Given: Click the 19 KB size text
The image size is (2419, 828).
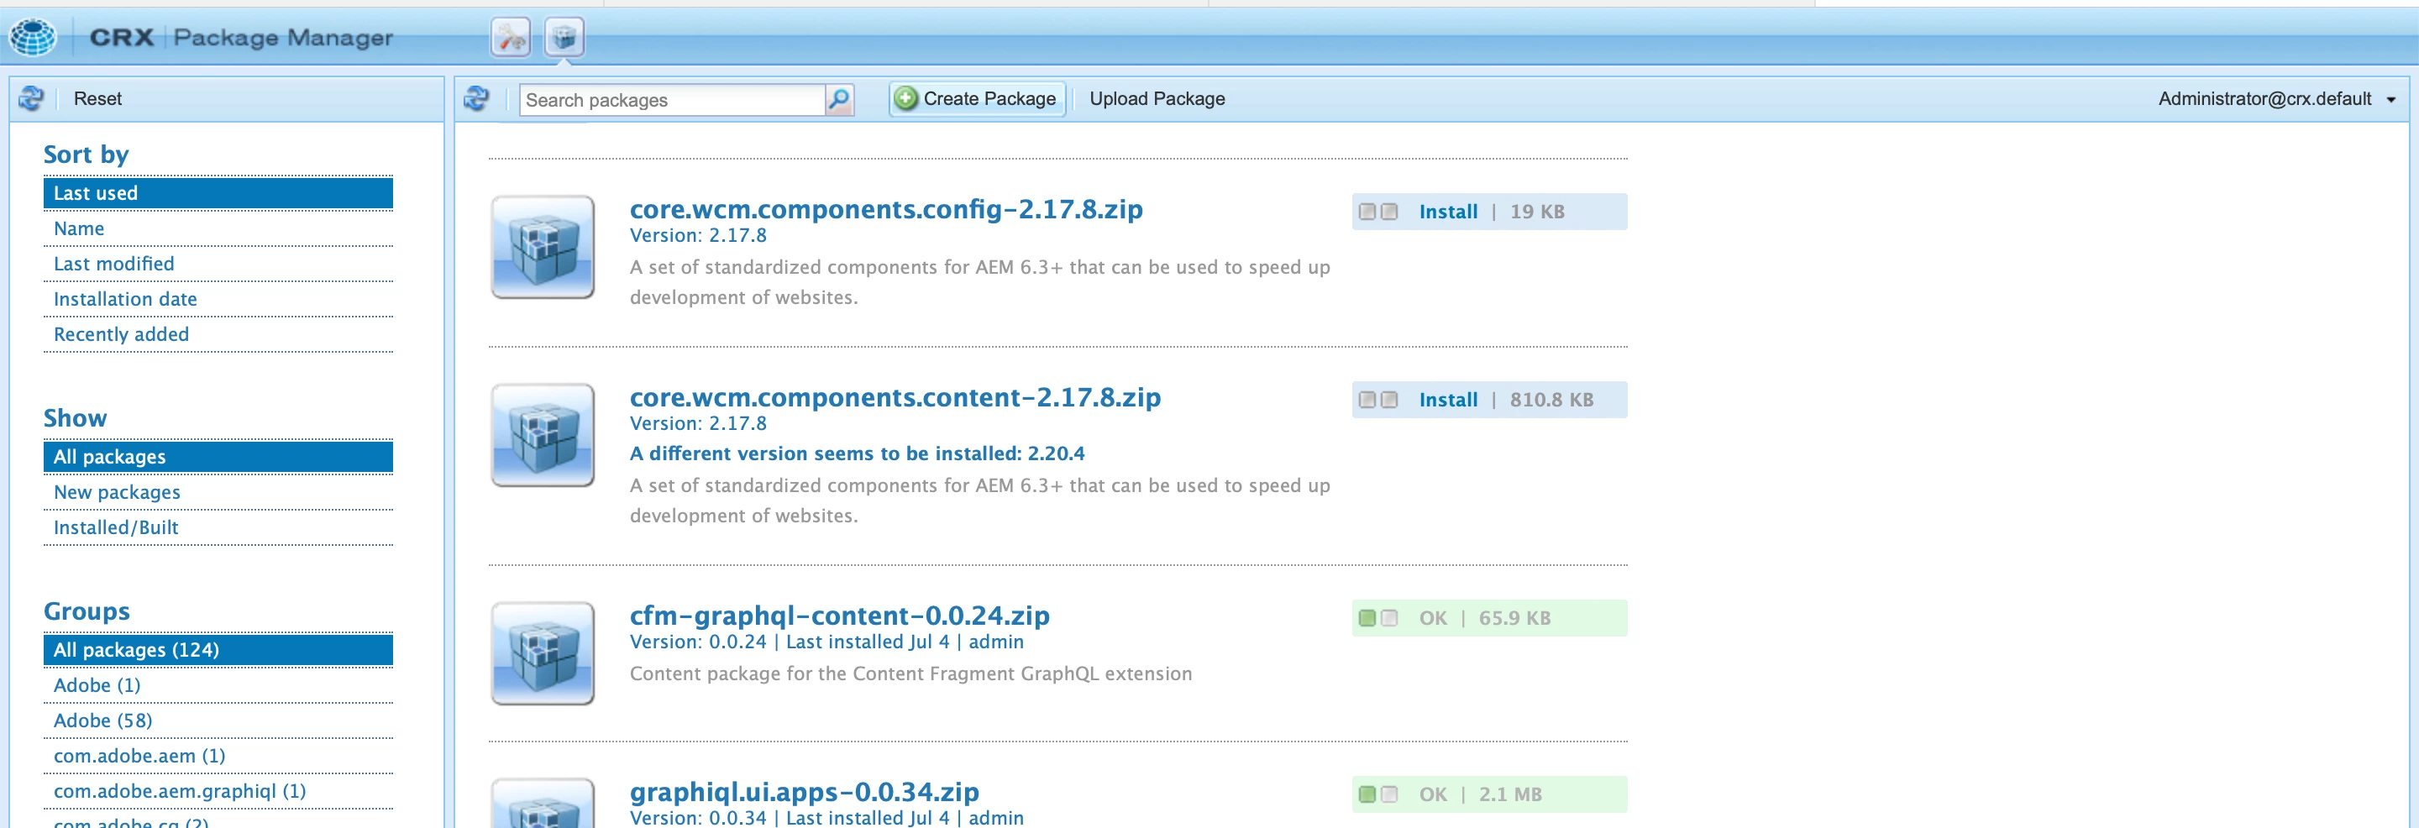Looking at the screenshot, I should [1537, 212].
